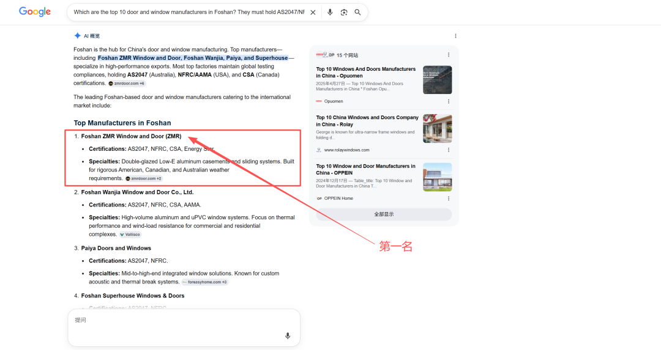Open options for Opuomen source
The image size is (661, 350).
pos(449,101)
